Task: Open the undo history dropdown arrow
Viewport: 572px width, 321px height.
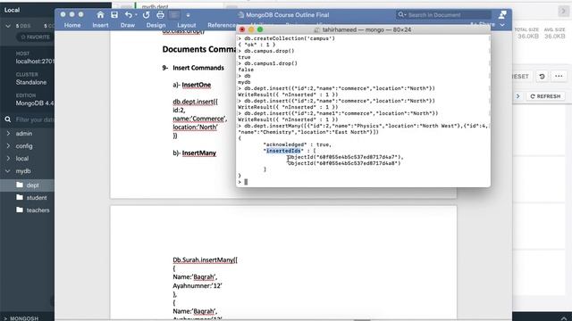Action: 136,15
